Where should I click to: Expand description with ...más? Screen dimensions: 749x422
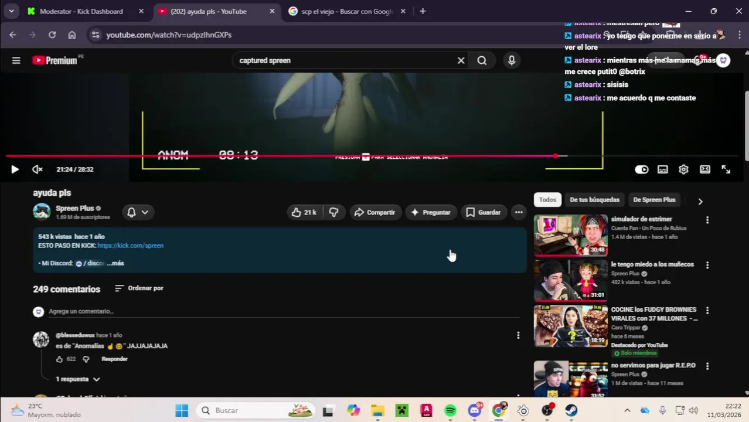tap(115, 263)
